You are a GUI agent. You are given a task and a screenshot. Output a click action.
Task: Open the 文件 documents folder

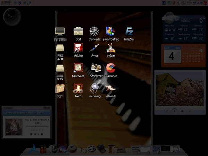[x=60, y=88]
